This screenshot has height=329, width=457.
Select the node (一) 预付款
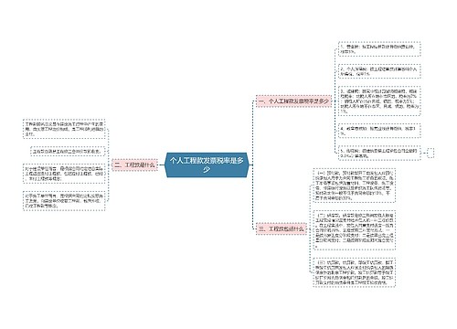[x=355, y=186]
